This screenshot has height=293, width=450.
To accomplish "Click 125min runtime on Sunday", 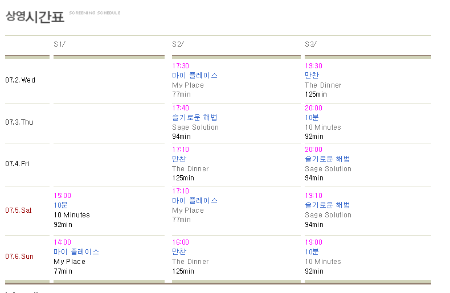I will pos(183,271).
